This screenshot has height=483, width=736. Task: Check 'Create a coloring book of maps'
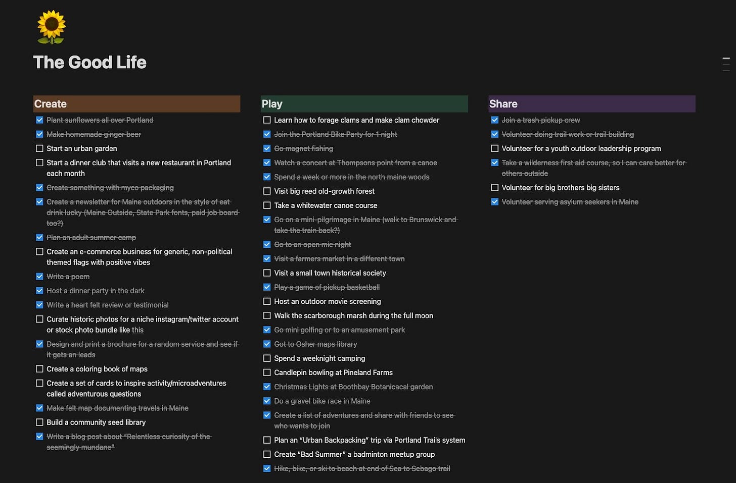[39, 369]
